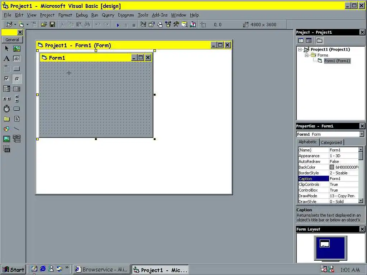Select the Label (A) control tool
This screenshot has height=275, width=367.
click(6, 58)
